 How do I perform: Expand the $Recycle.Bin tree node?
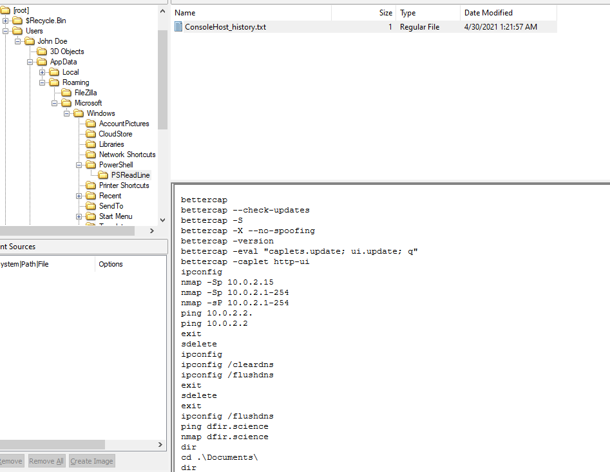coord(6,21)
